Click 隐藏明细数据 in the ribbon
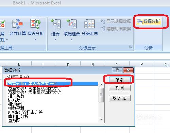Screen dimensions: 170x133 click(x=116, y=29)
